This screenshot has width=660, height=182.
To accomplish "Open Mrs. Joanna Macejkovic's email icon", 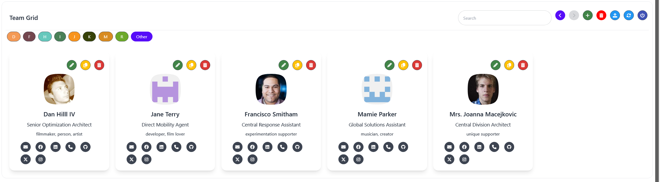I will 449,147.
